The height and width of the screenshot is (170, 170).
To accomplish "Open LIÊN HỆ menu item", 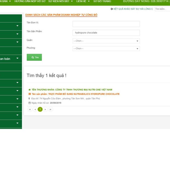I will tap(81, 1).
